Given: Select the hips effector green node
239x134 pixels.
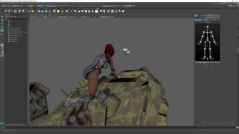Looking at the screenshot, I should pyautogui.click(x=207, y=40).
